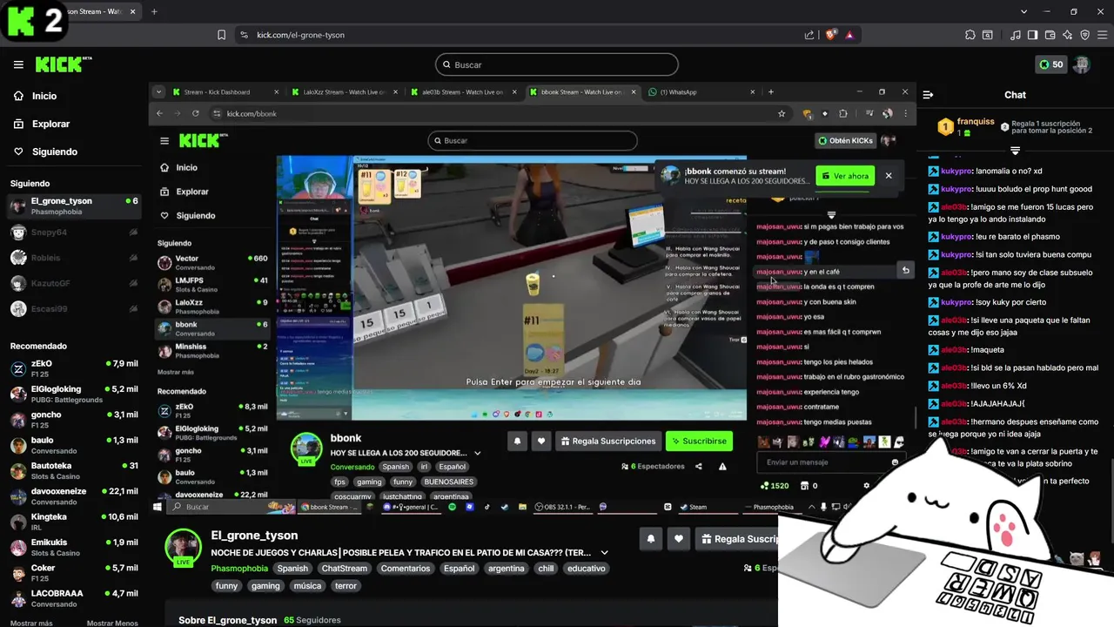Open new tab with plus button in outer browser
This screenshot has width=1114, height=627.
[x=154, y=11]
